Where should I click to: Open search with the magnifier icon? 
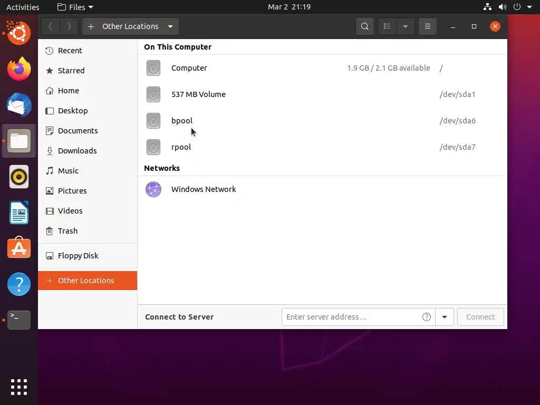click(x=365, y=26)
